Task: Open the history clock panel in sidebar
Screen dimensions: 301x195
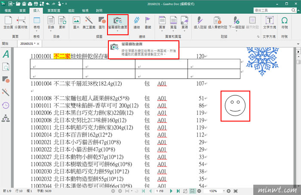Action: click(6, 105)
